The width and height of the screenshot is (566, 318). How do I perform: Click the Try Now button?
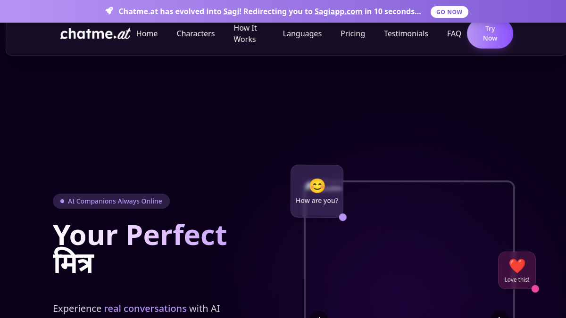pos(490,33)
